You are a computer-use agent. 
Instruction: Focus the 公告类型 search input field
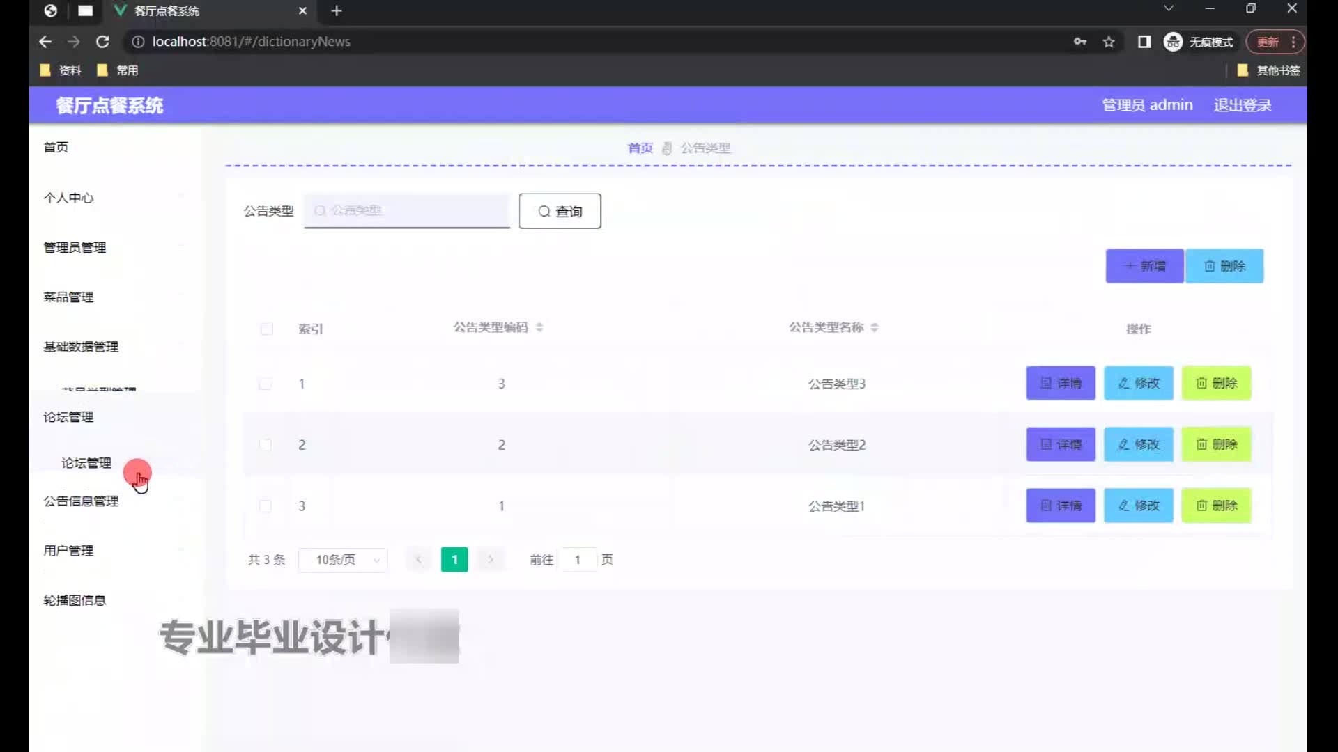pyautogui.click(x=407, y=210)
